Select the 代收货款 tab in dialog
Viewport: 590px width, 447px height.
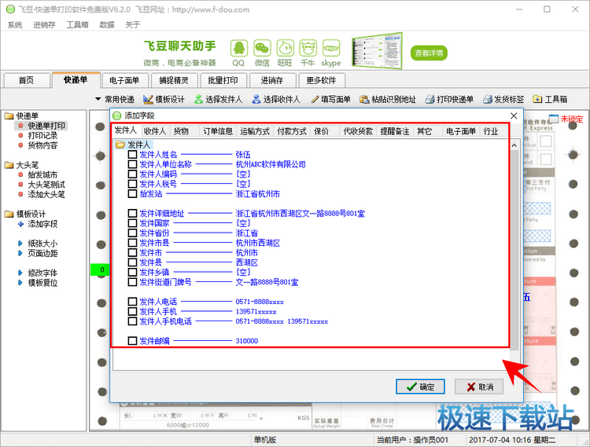(x=357, y=131)
